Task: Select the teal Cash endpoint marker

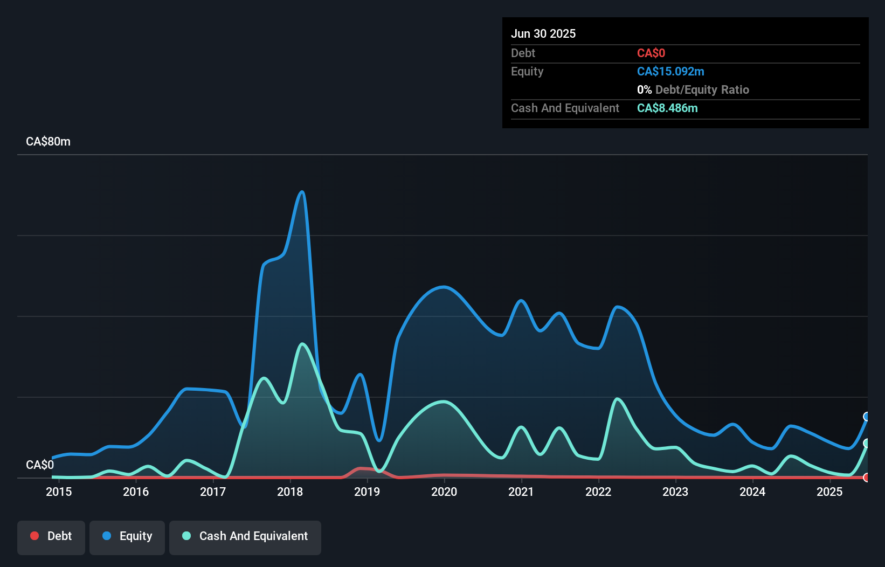Action: (x=867, y=443)
